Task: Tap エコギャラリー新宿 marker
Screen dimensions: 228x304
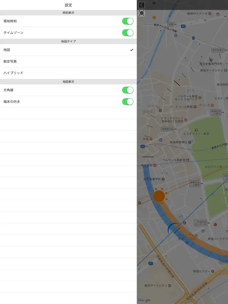Action: (196, 130)
